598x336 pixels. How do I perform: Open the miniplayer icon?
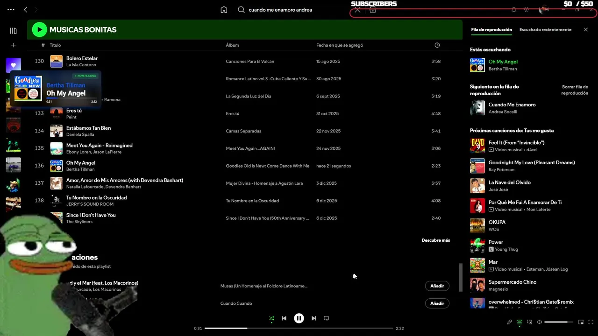pyautogui.click(x=581, y=322)
